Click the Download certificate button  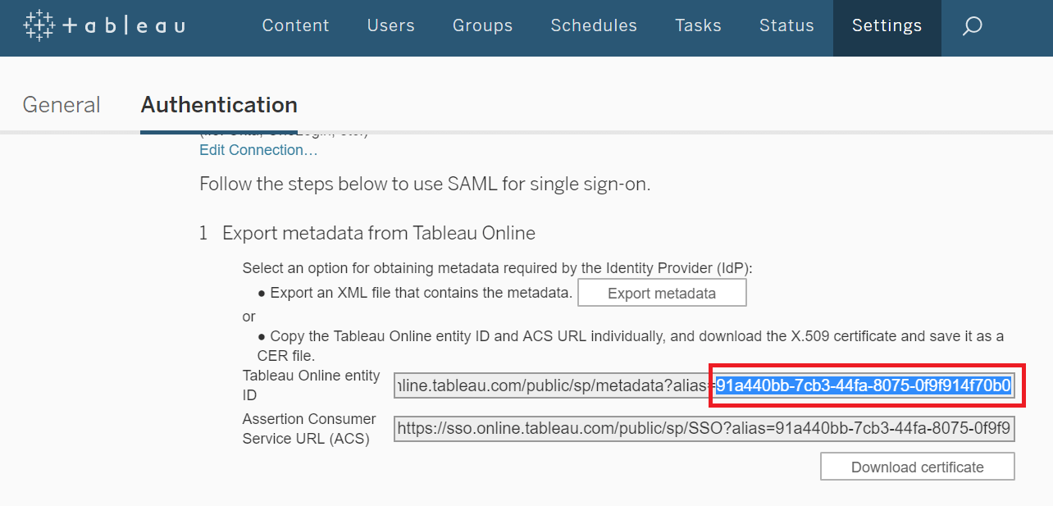[917, 467]
